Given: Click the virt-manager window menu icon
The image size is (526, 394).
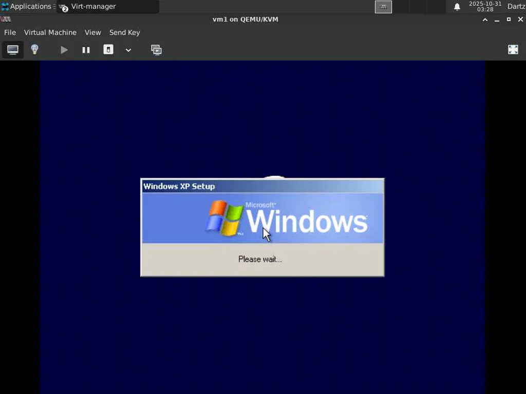Looking at the screenshot, I should click(x=6, y=19).
